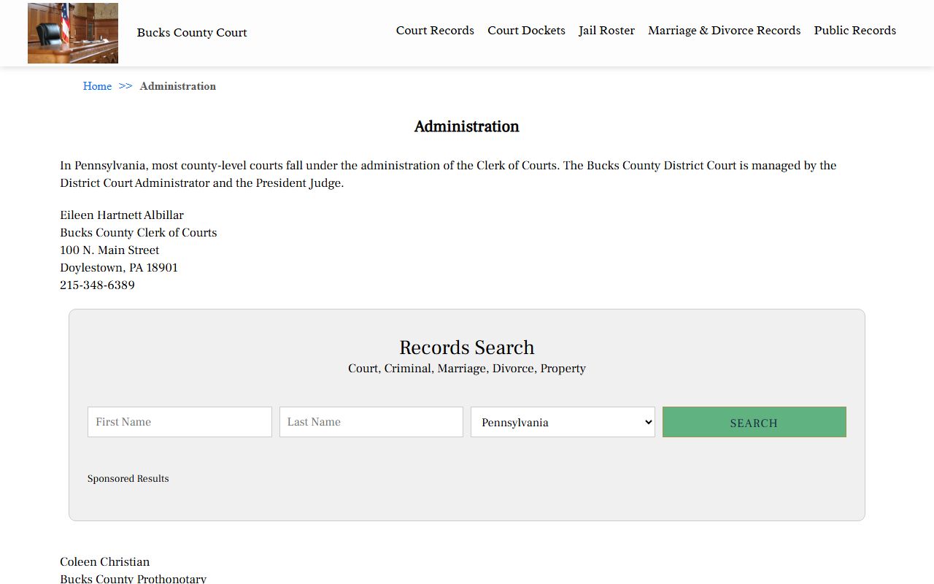Click the phone number 215-348-6389
The image size is (934, 584).
[x=97, y=285]
